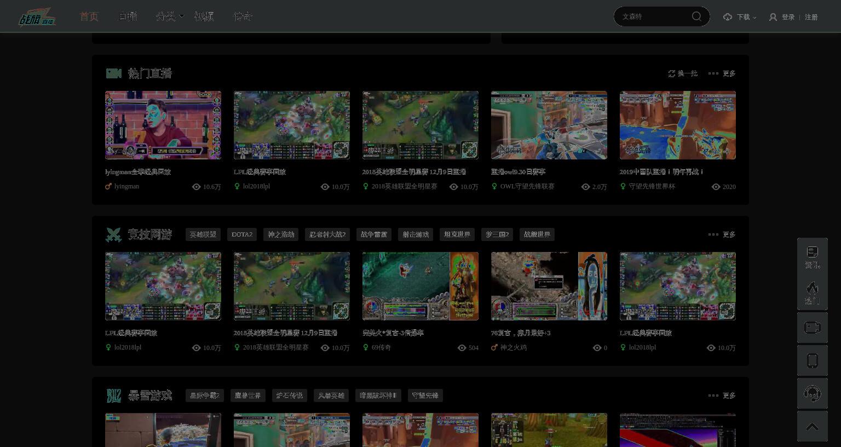Go to the 首页 home tab
Viewport: 841px width, 447px height.
[89, 16]
